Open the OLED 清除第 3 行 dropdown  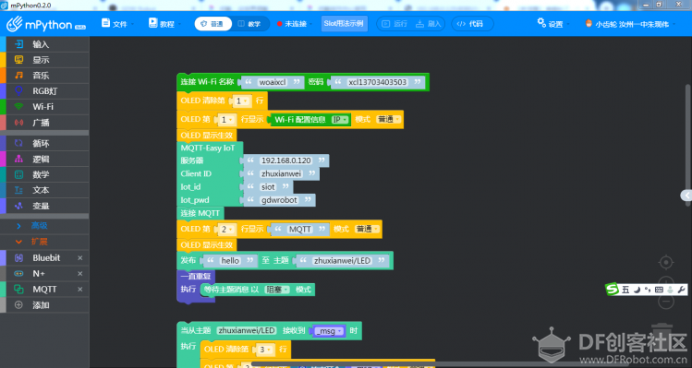pyautogui.click(x=265, y=350)
